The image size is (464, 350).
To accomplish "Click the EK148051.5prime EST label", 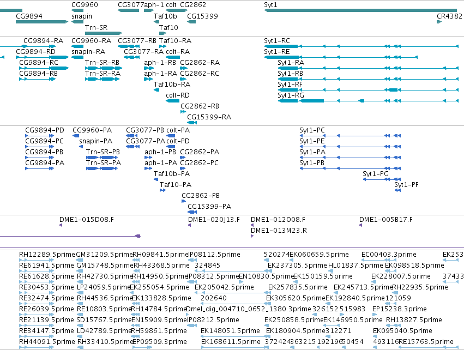I will coord(230,330).
